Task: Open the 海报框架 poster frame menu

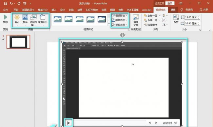Action: point(33,20)
